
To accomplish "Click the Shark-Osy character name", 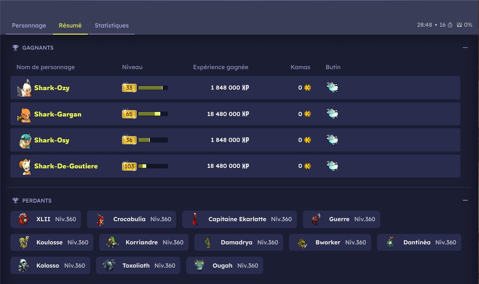I will pos(51,140).
